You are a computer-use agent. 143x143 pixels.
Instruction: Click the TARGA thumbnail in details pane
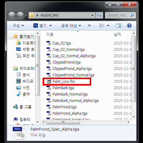(x=19, y=133)
